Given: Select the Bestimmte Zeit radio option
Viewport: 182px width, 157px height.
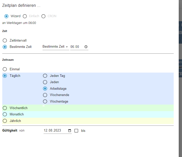Looking at the screenshot, I should coord(5,47).
